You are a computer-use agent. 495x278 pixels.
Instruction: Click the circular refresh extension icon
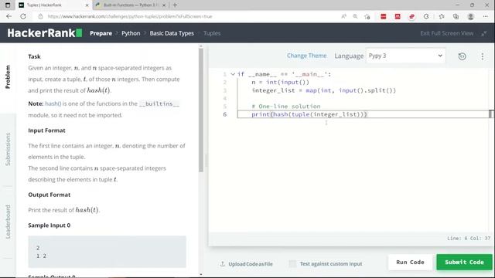(426, 16)
